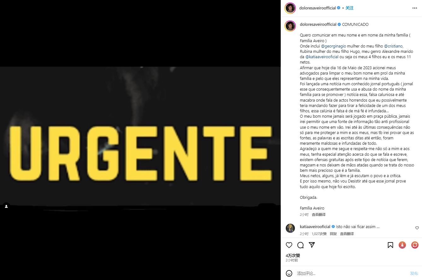The height and width of the screenshot is (280, 422).
Task: View the 1,027次赞 comment likes
Action: pyautogui.click(x=319, y=234)
